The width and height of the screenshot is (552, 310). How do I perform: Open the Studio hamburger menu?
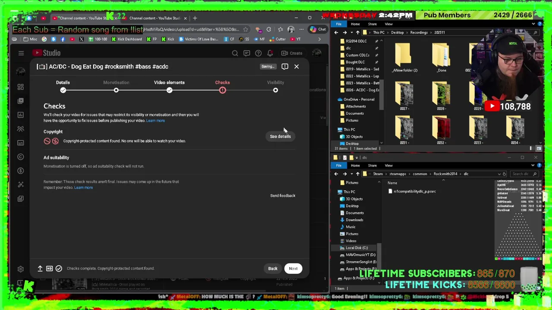pos(21,53)
